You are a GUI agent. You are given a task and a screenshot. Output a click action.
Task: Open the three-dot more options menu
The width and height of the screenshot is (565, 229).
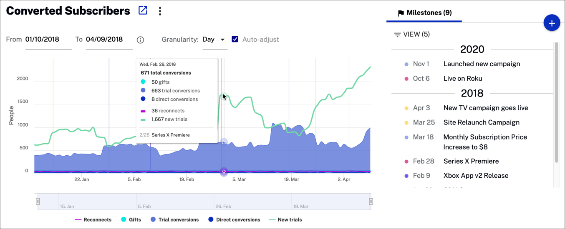(160, 11)
